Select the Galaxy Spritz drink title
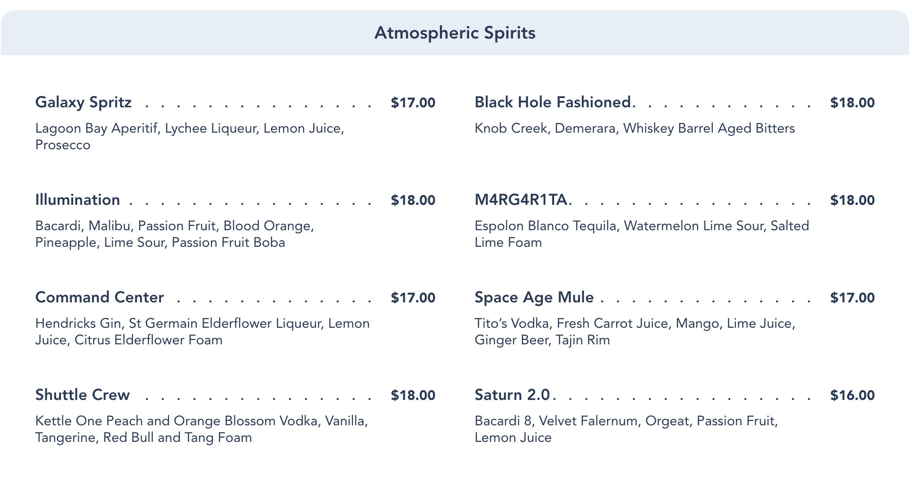Screen dimensions: 912x477 click(x=83, y=102)
